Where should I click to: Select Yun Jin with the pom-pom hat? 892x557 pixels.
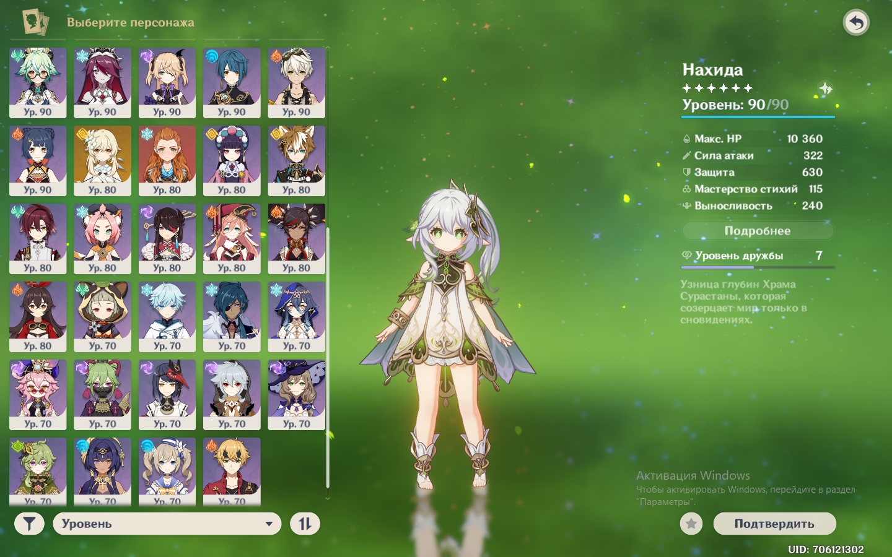(232, 161)
